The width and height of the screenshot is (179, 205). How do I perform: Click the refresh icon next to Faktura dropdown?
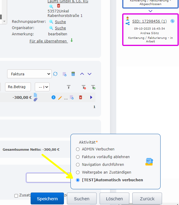point(55,74)
